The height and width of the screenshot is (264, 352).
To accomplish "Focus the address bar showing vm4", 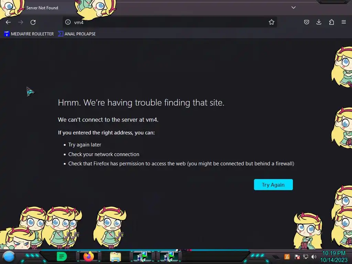I will (x=169, y=22).
